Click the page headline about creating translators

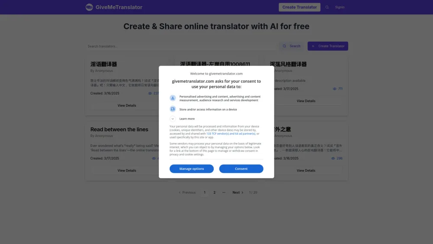[216, 26]
